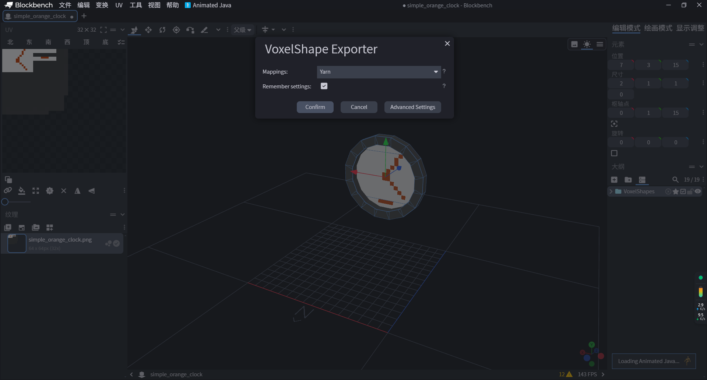This screenshot has height=380, width=707.
Task: Edit the position X field showing 7
Action: tap(621, 65)
